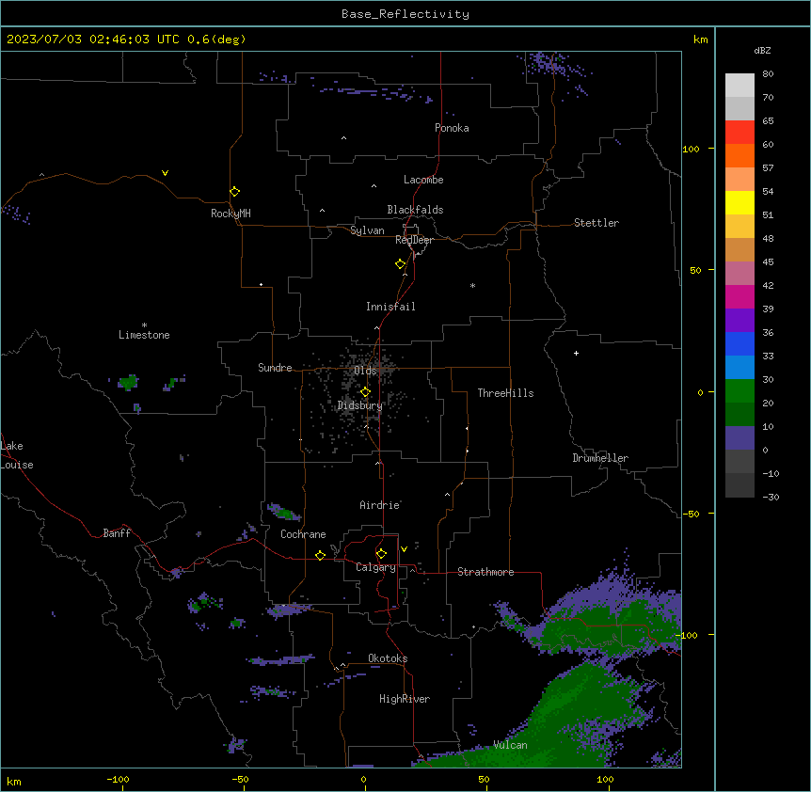The image size is (811, 792).
Task: Click the Innisfail label
Action: (390, 307)
